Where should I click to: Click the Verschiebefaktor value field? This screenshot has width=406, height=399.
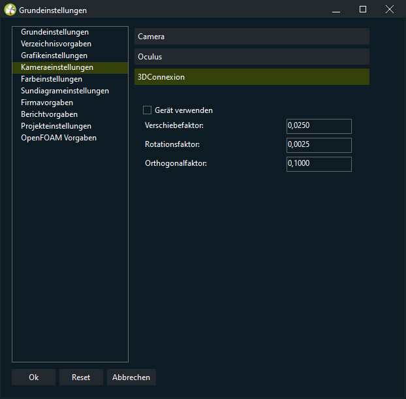[319, 126]
